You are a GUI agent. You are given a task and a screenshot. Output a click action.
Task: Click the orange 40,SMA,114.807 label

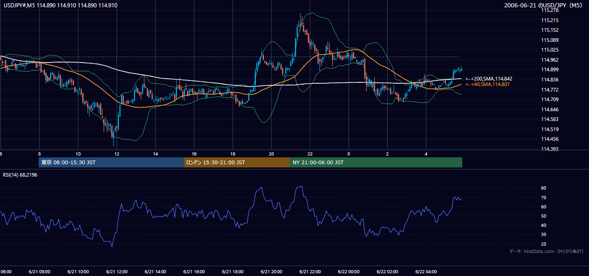pyautogui.click(x=488, y=85)
